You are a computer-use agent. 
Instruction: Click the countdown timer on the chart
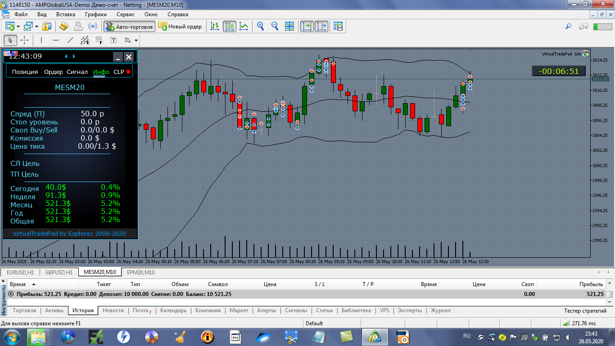(559, 71)
